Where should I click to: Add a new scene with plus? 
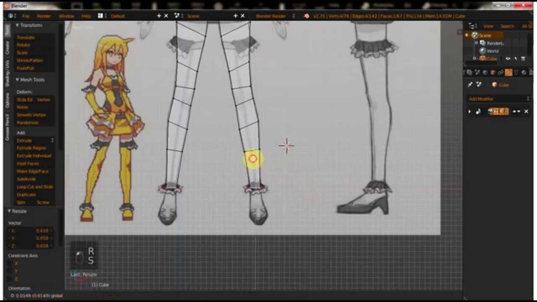[235, 16]
